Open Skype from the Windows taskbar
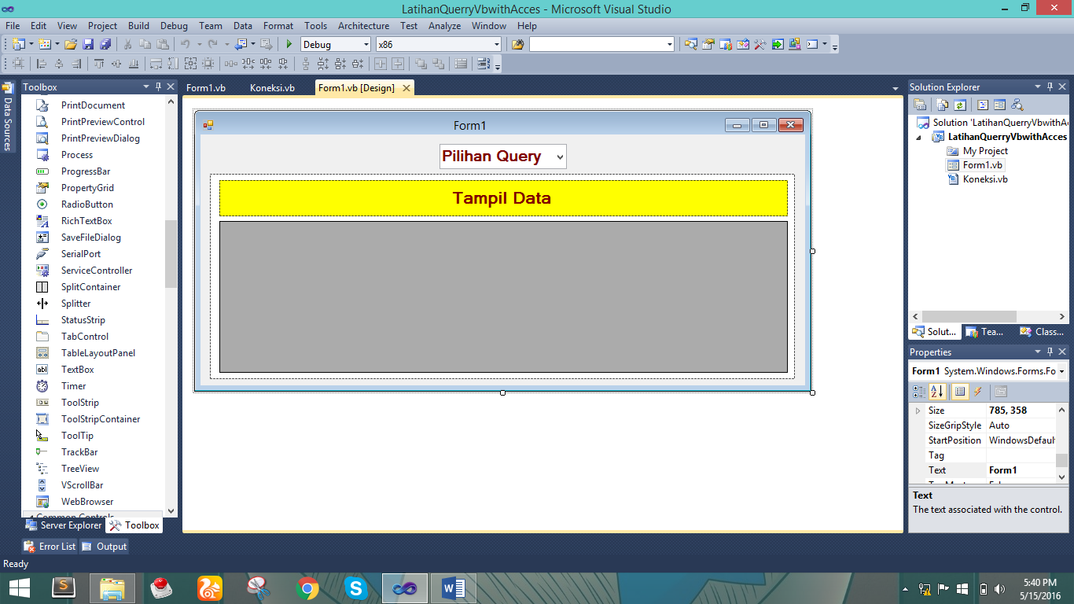Screen dimensions: 1074x604 tap(356, 587)
